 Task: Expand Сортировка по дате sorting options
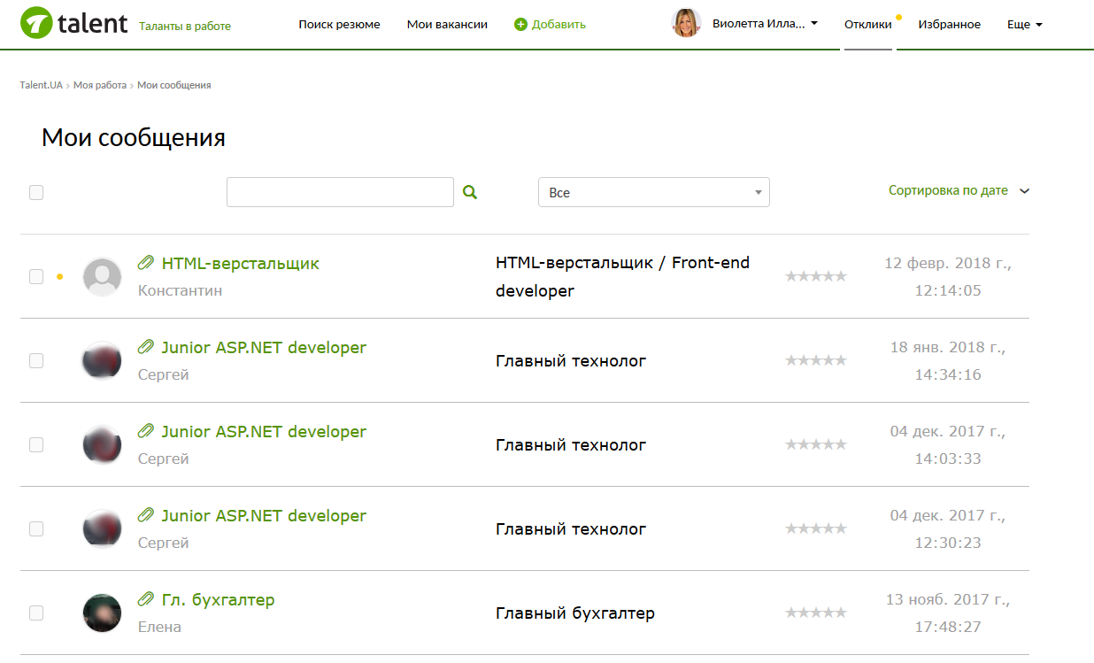coord(959,190)
